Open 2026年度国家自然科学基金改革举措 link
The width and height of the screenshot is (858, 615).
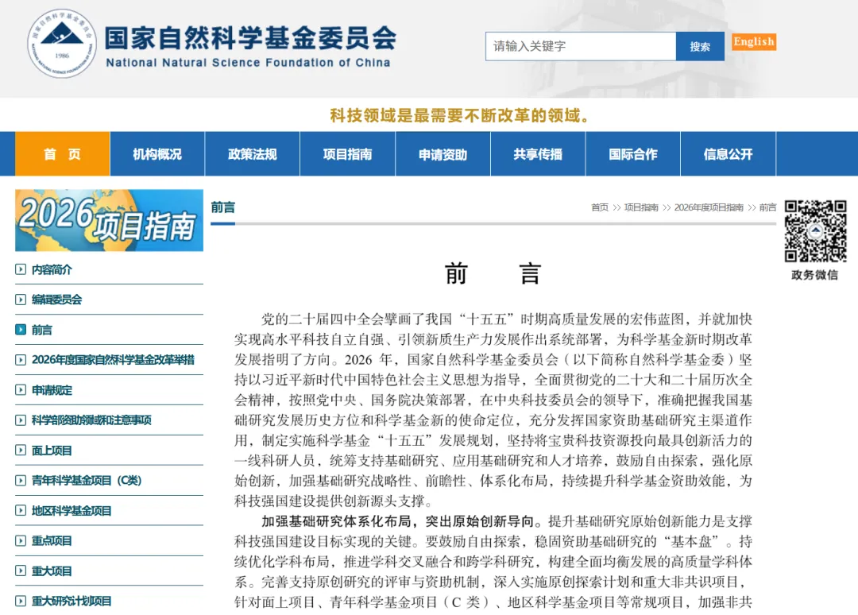(114, 359)
